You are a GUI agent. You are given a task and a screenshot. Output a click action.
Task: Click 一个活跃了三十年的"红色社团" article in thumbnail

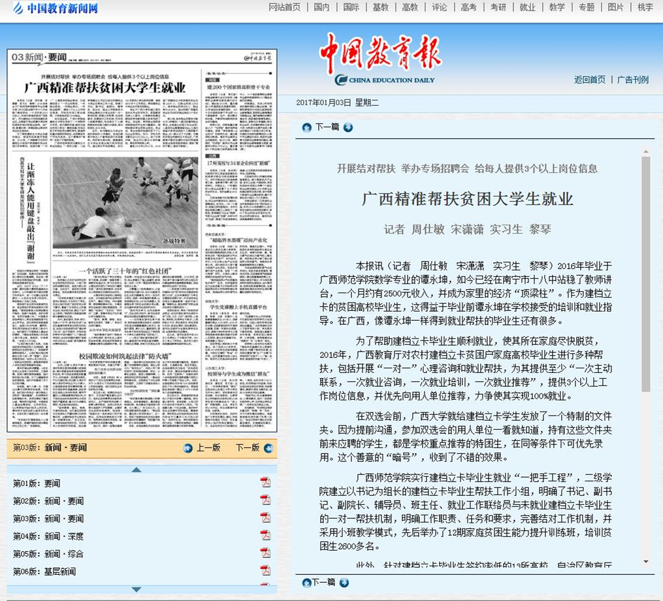pyautogui.click(x=125, y=270)
